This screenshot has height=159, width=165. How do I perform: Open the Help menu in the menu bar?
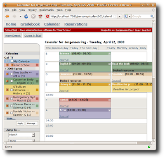(68, 10)
